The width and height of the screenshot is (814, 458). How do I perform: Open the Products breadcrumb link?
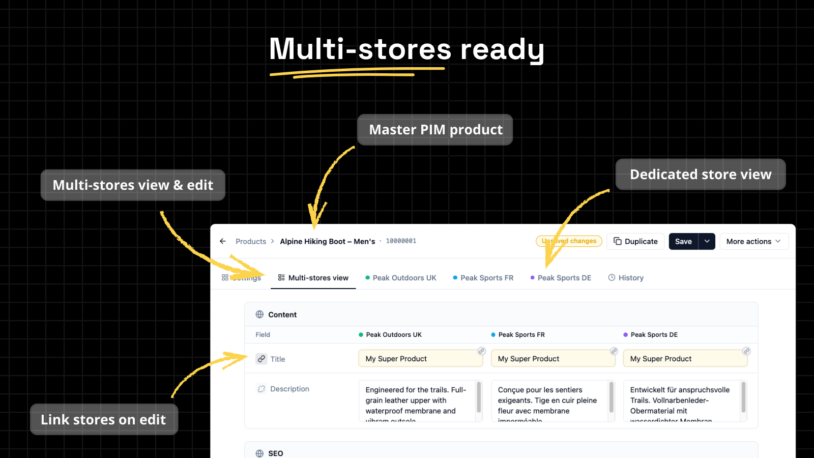251,241
